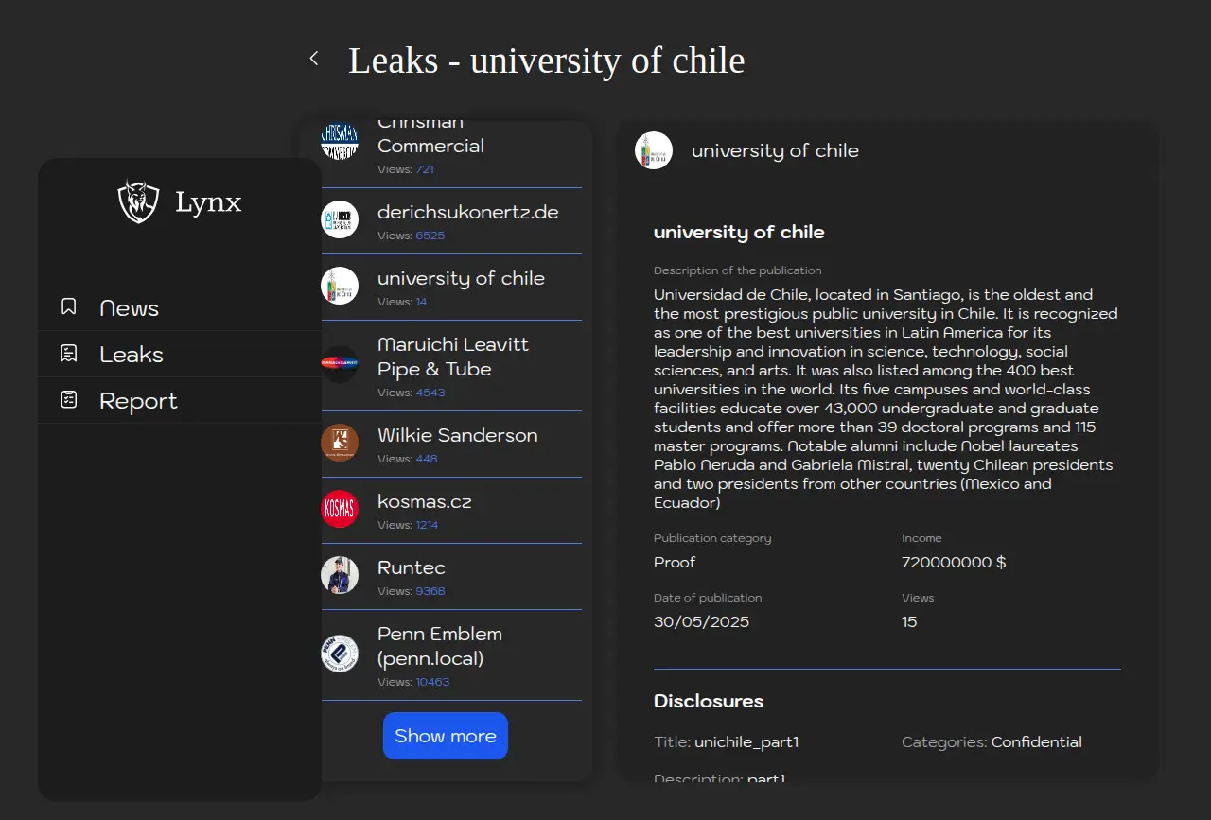Click the university logo in detail header

coord(654,150)
